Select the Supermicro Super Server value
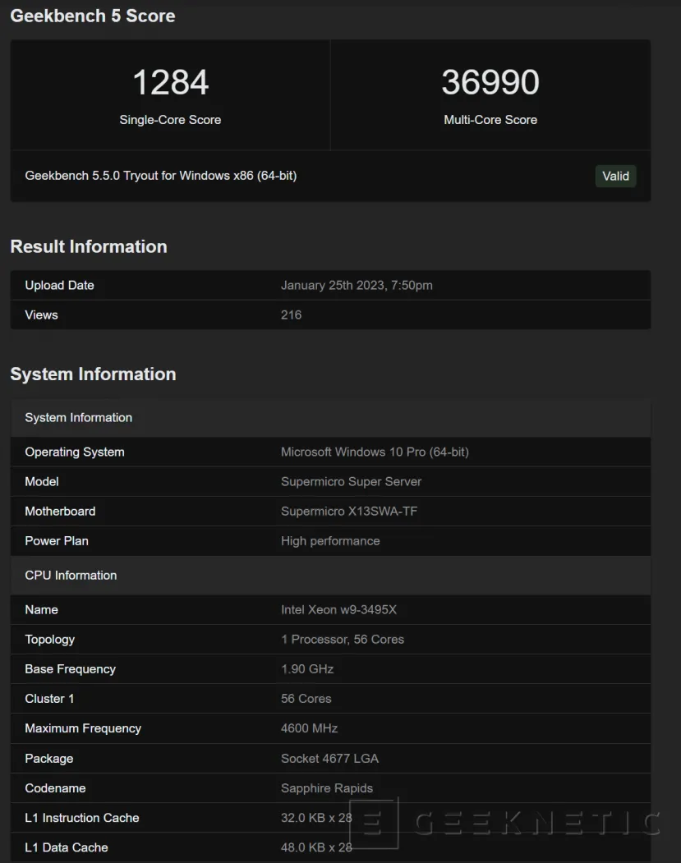Image resolution: width=681 pixels, height=863 pixels. coord(352,481)
